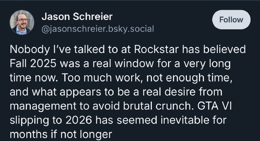
Task: Click the word "management" in the post
Action: (43, 106)
